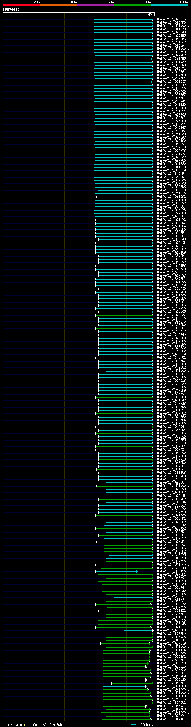Screen dimensions: 191x727
Task: Select hit label UniRef100_Q76KG1
Action: click(x=171, y=302)
